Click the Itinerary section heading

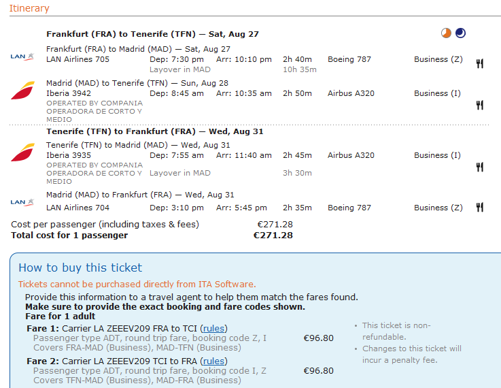(29, 8)
